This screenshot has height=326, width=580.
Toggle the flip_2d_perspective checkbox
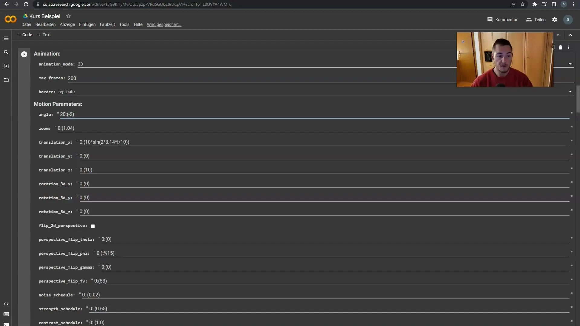click(92, 226)
